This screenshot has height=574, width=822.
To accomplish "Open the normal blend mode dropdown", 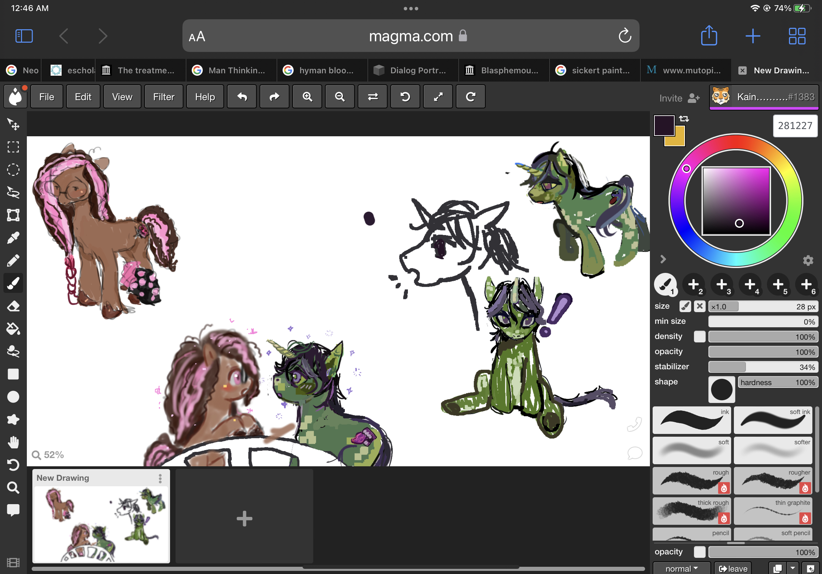I will click(x=681, y=568).
